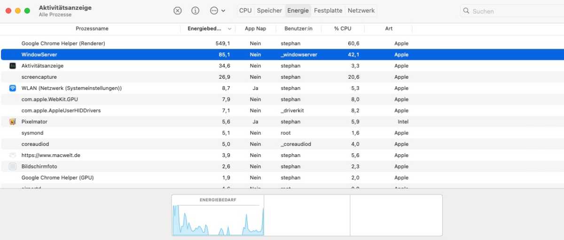Screen dimensions: 564x240
Task: Sort by the Benutzer:in column header
Action: 298,29
